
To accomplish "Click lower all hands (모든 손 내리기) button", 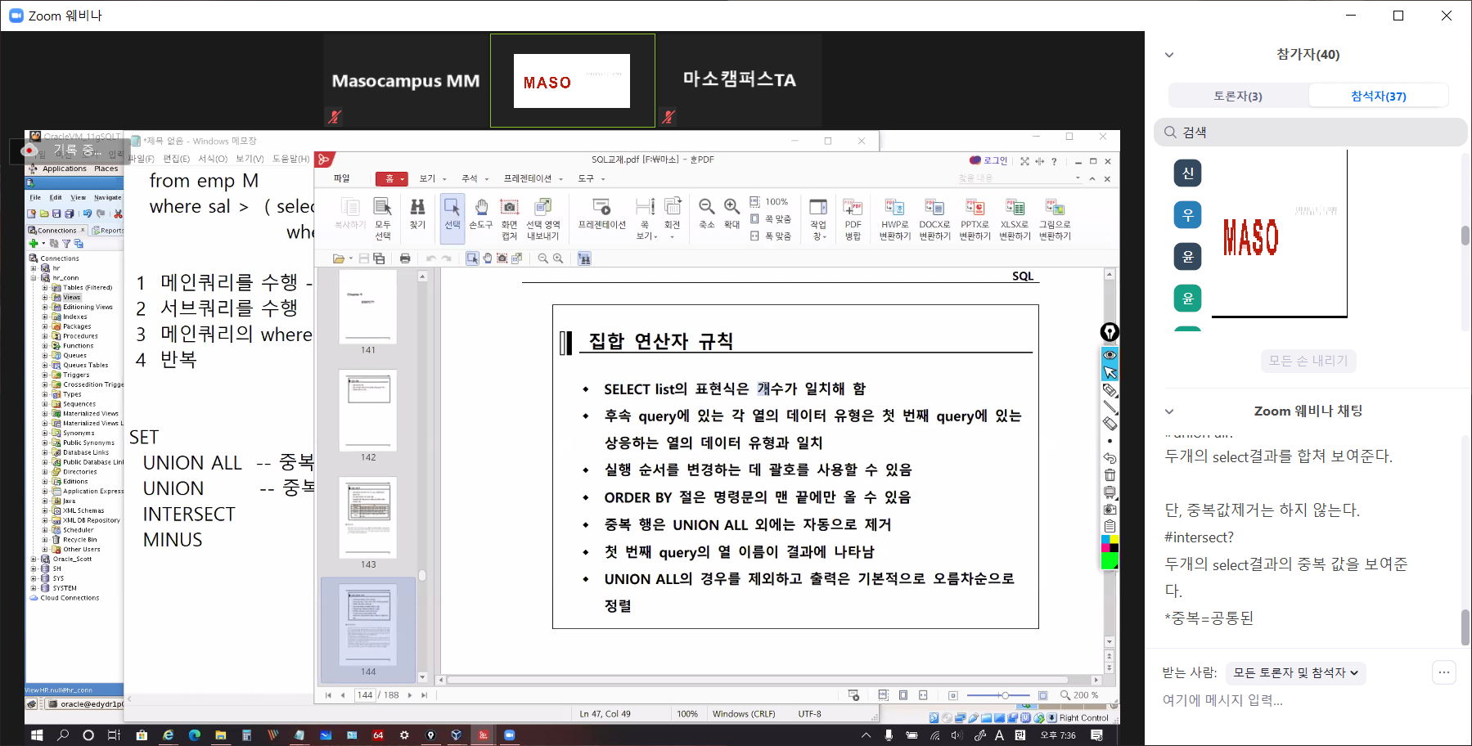I will [1308, 361].
